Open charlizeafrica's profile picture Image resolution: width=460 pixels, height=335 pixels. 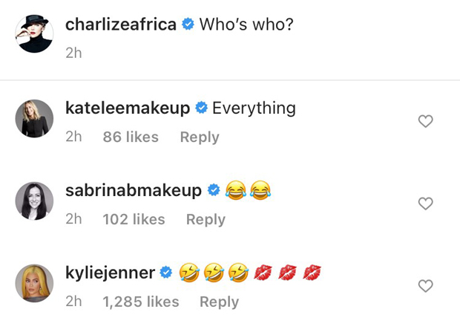pos(34,34)
